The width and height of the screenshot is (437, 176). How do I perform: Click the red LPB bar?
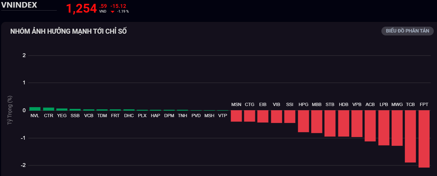384,128
